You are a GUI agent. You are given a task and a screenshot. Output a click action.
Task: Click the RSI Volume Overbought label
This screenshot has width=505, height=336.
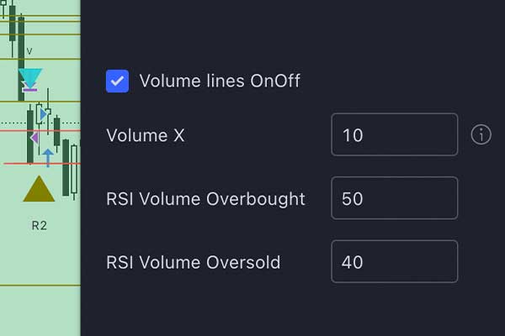click(x=205, y=199)
